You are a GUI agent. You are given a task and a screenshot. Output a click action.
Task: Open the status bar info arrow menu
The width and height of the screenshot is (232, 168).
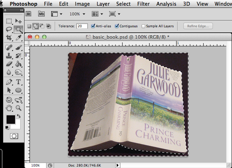118,165
